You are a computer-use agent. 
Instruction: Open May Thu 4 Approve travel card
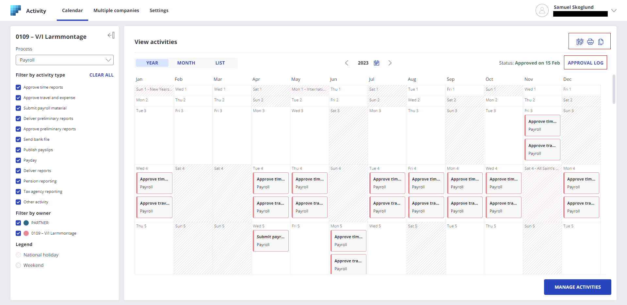(x=310, y=207)
